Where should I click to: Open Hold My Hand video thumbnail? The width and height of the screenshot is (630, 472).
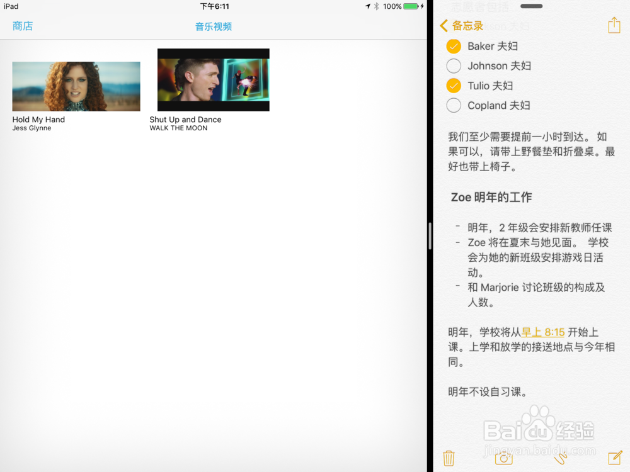76,86
